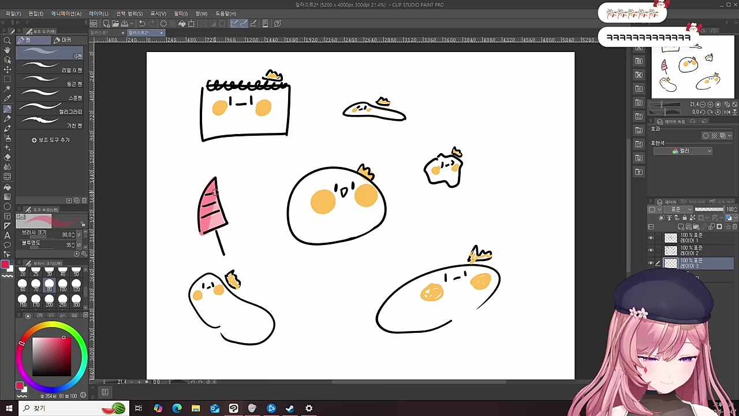The height and width of the screenshot is (416, 739).
Task: Open the 편집(E) menu
Action: [x=36, y=13]
